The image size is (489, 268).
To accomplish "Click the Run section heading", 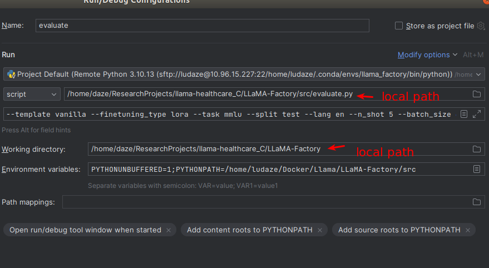I will [8, 55].
